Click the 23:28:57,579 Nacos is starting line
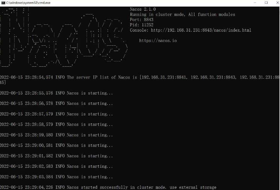The height and width of the screenshot is (190, 280). [x=57, y=114]
